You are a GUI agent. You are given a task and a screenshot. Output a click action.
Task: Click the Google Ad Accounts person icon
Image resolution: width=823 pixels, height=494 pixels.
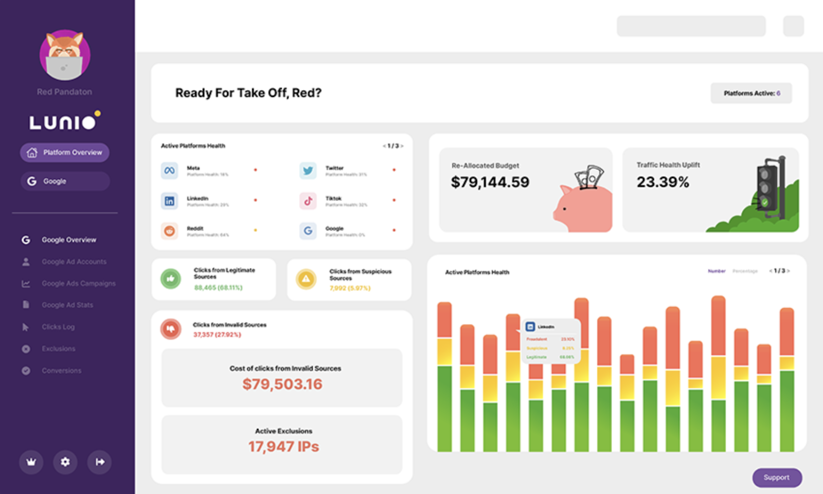[26, 262]
